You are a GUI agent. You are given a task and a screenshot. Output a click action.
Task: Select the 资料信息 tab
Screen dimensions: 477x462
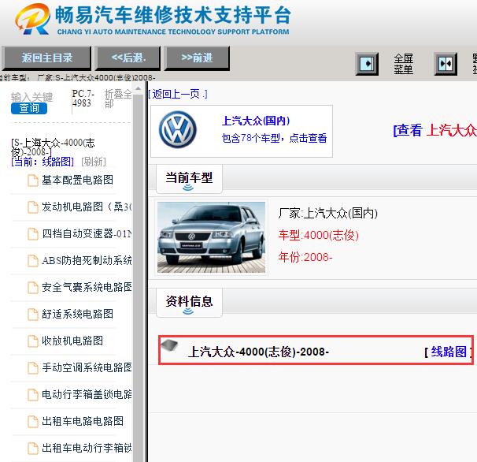coord(189,303)
